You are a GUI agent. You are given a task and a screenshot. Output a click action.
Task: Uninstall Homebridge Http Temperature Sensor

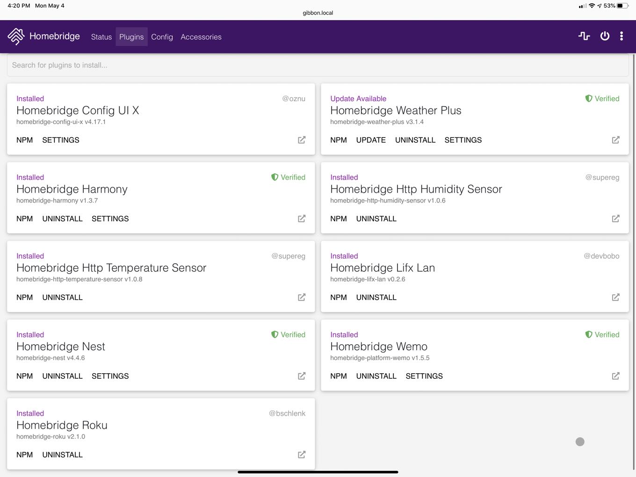(62, 297)
